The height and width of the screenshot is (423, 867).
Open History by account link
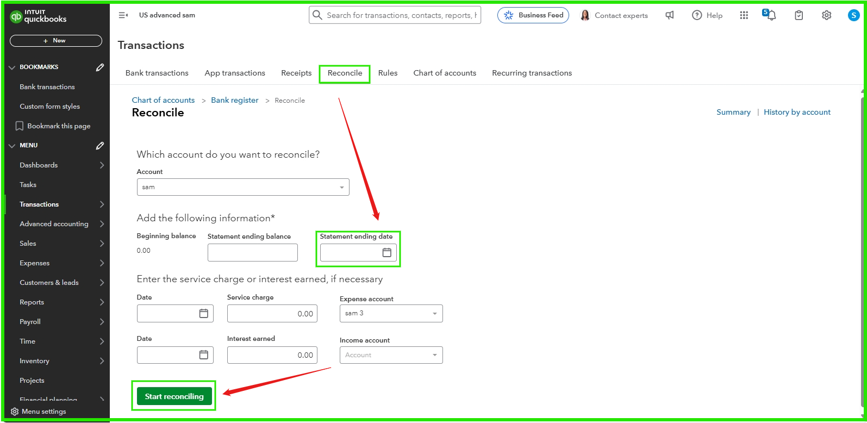[797, 112]
